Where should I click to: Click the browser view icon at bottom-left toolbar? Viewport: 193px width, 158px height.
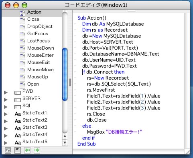coord(8,150)
